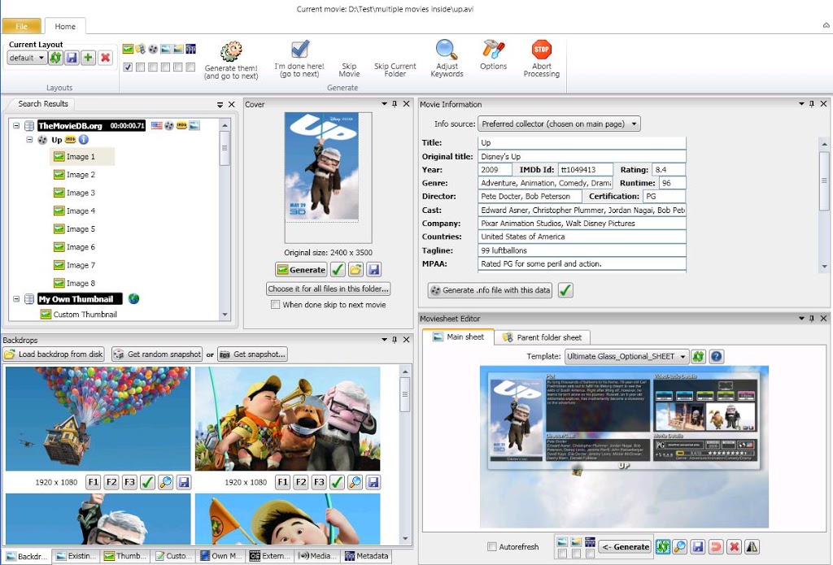Open Cover panel dropdown arrow
This screenshot has width=833, height=565.
(x=384, y=104)
